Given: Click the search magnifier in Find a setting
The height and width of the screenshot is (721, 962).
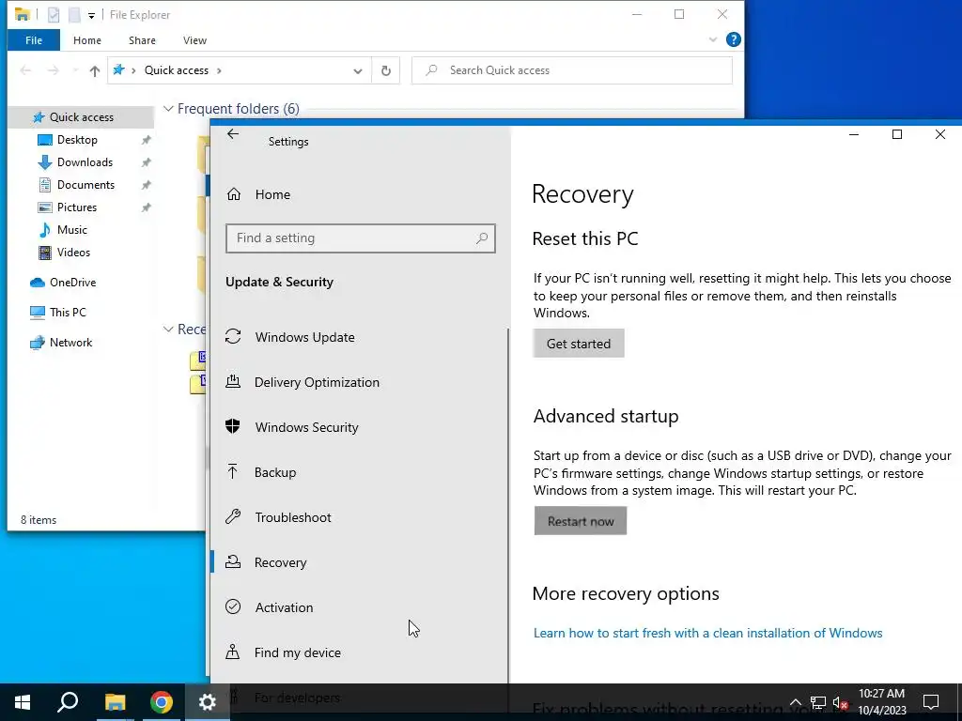Looking at the screenshot, I should (x=482, y=238).
